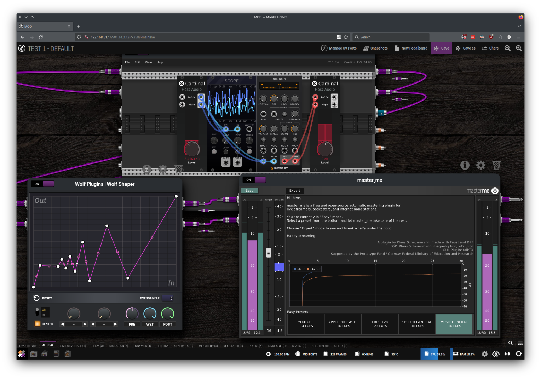Toggle Wolf Shaper ON switch

42,184
